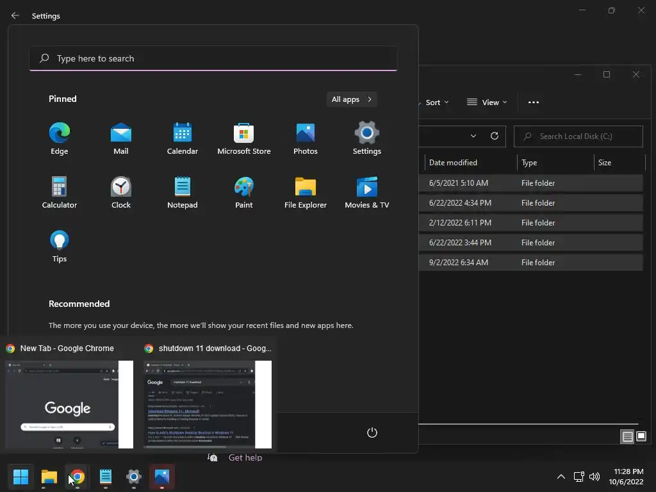Select the folder row dated 6/22/2022 4:34 PM
The width and height of the screenshot is (656, 492).
pyautogui.click(x=530, y=203)
